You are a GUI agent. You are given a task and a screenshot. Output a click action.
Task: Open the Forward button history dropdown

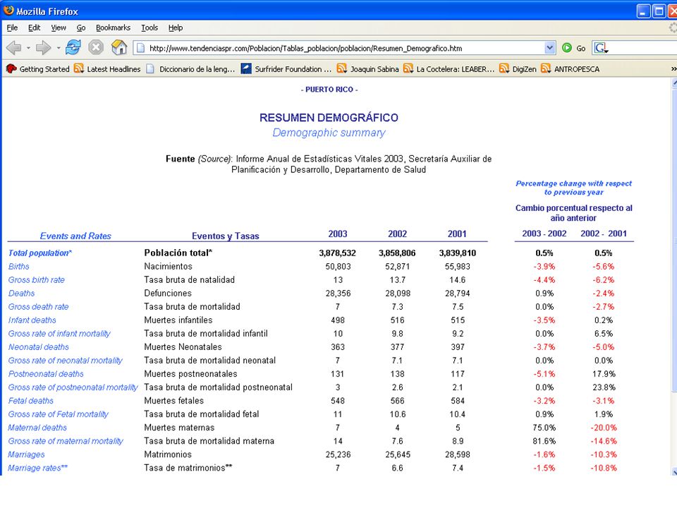(x=58, y=47)
